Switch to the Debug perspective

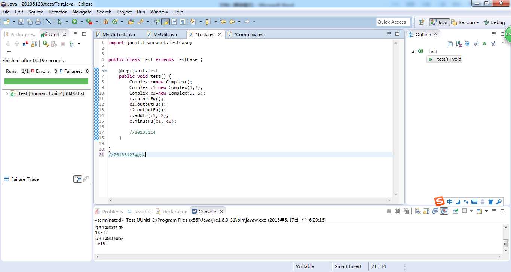(x=494, y=22)
